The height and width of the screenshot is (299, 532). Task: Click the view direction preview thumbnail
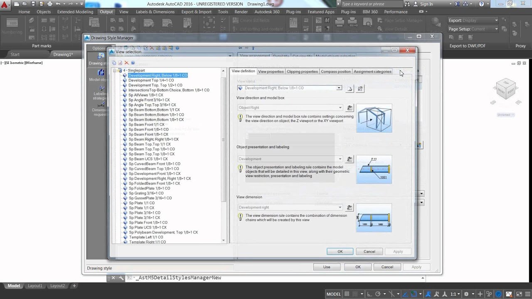click(x=374, y=118)
